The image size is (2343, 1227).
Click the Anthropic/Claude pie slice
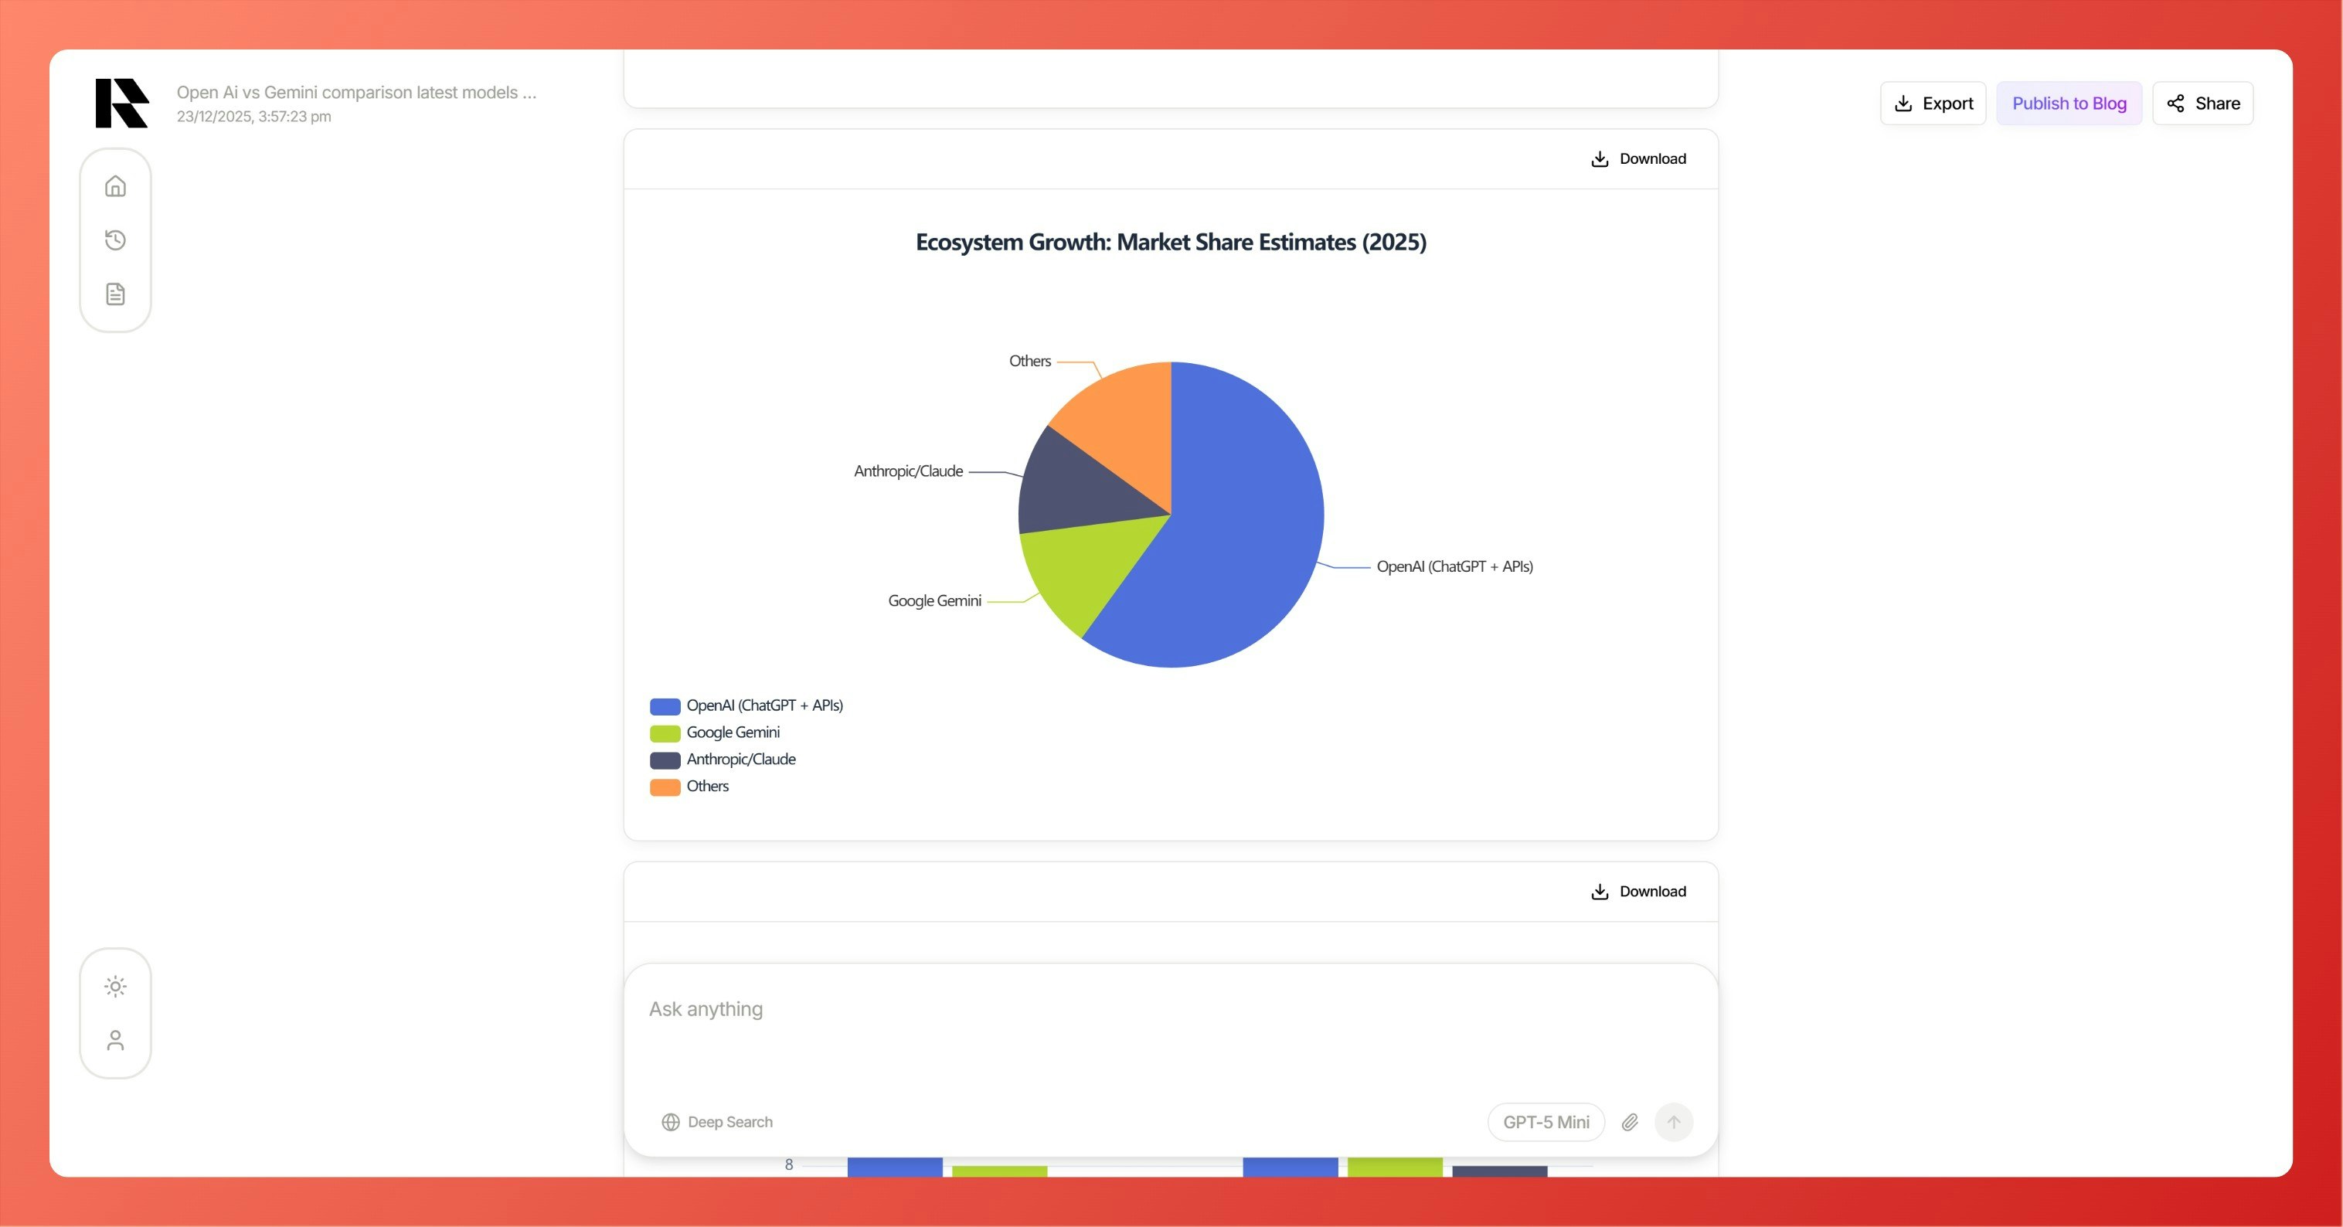point(1073,487)
